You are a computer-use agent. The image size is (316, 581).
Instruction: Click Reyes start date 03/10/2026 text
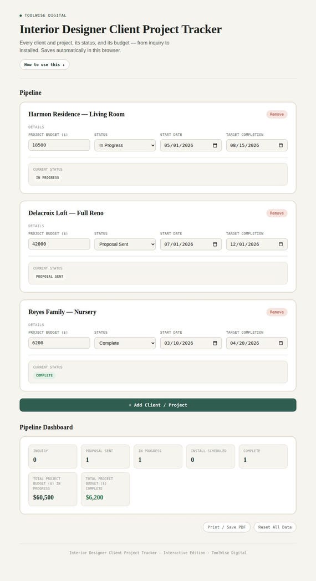(179, 343)
